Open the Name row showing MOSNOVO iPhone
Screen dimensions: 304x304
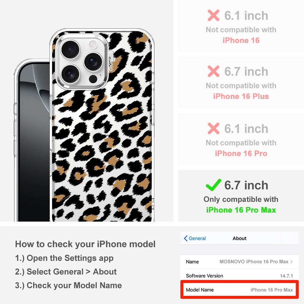coord(240,261)
